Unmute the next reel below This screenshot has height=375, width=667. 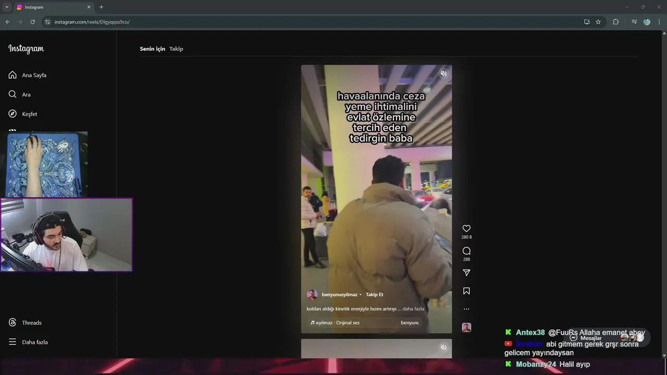(443, 347)
